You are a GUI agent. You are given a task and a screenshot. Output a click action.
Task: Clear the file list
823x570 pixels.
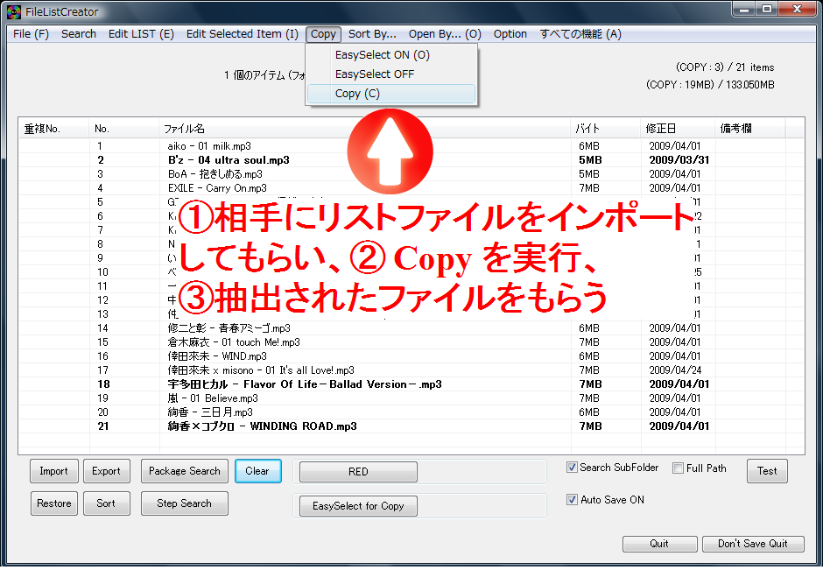click(x=257, y=471)
